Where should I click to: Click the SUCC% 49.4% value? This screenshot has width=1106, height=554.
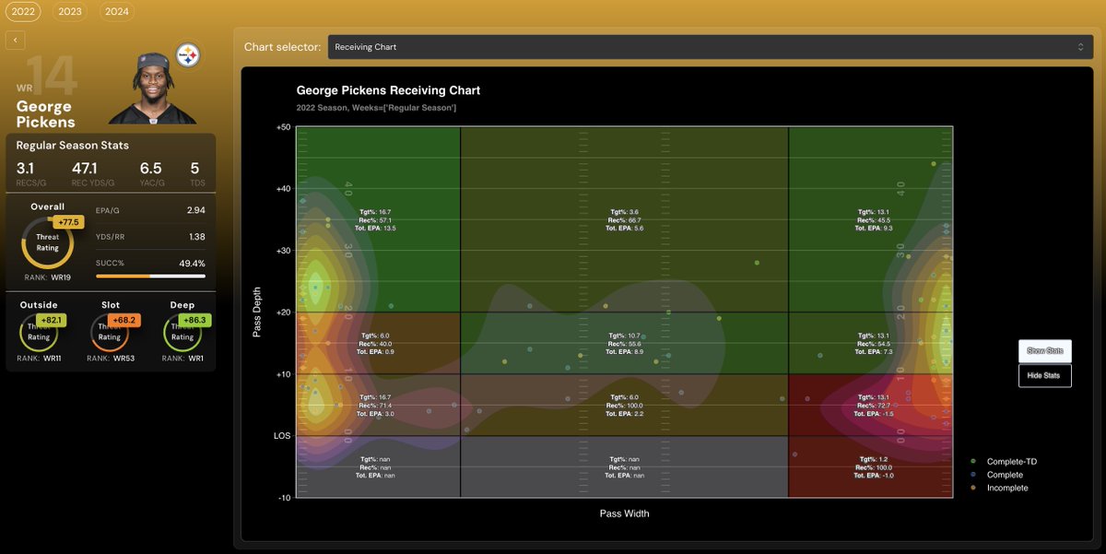[x=191, y=263]
